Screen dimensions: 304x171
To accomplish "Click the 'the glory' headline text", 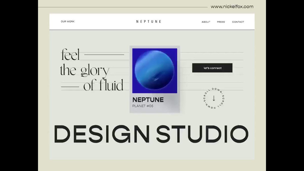I will coord(85,70).
